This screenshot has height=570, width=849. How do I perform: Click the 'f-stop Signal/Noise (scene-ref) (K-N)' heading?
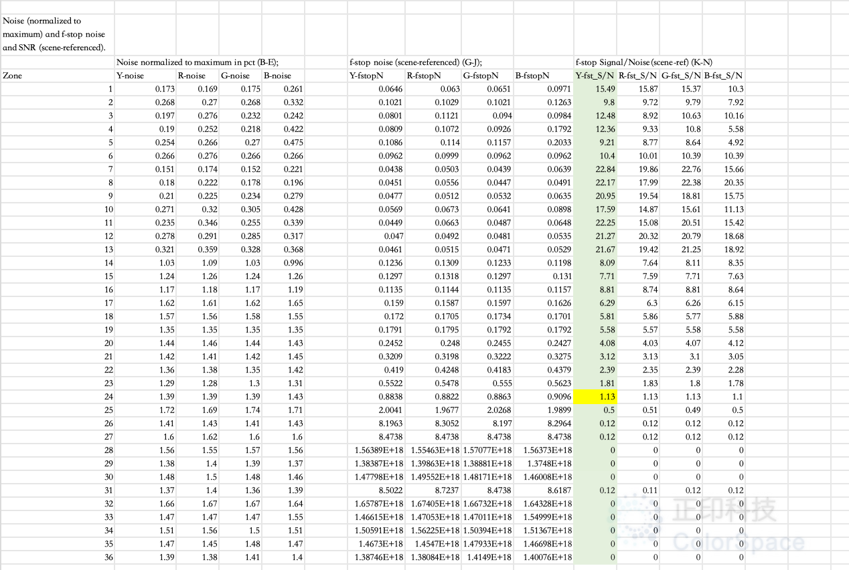pos(643,62)
